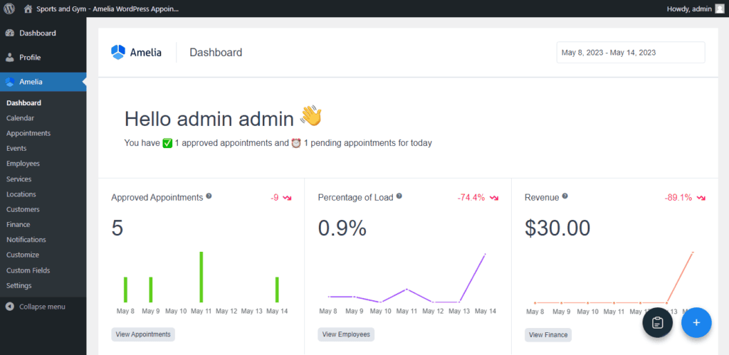Viewport: 729px width, 355px height.
Task: Click the dark clipboard floating button
Action: pyautogui.click(x=658, y=322)
